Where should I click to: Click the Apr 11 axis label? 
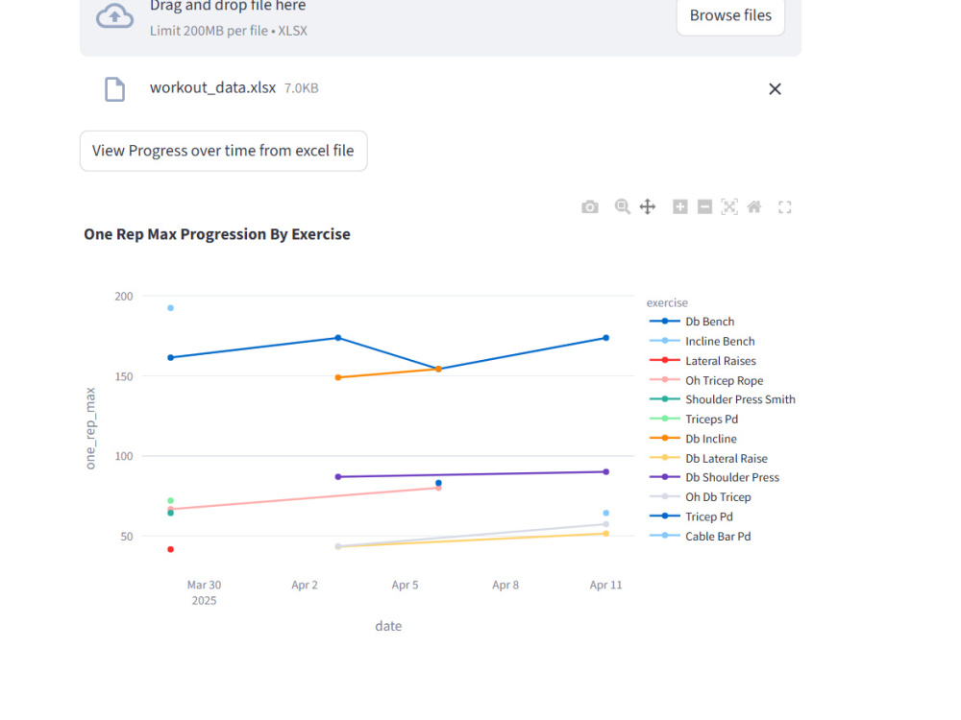pos(605,585)
